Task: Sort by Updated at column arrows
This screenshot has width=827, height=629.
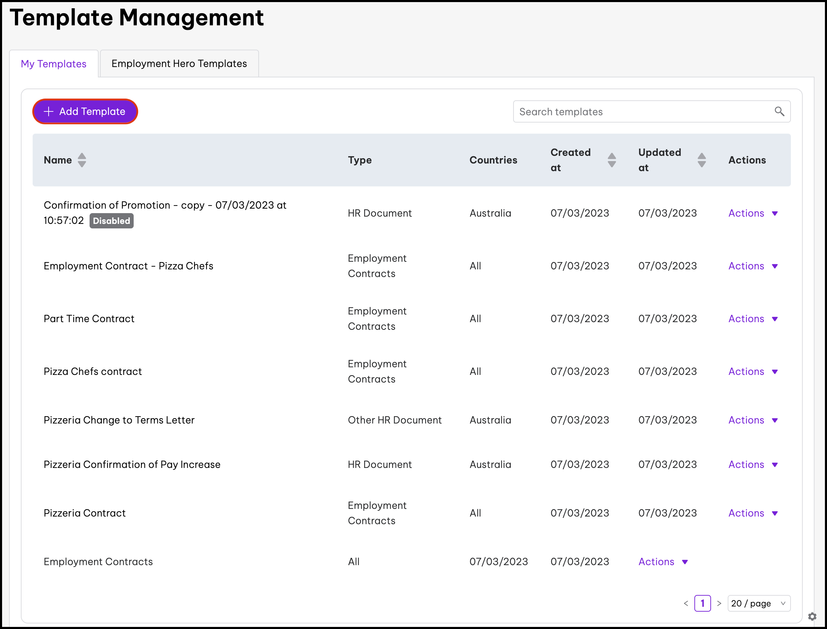Action: [x=702, y=160]
